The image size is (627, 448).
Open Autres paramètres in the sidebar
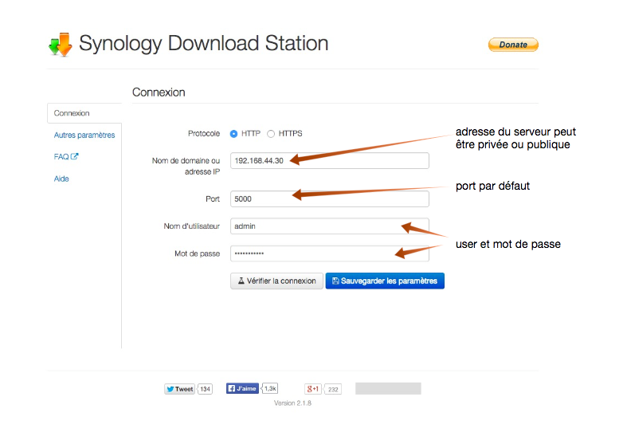[x=84, y=136]
